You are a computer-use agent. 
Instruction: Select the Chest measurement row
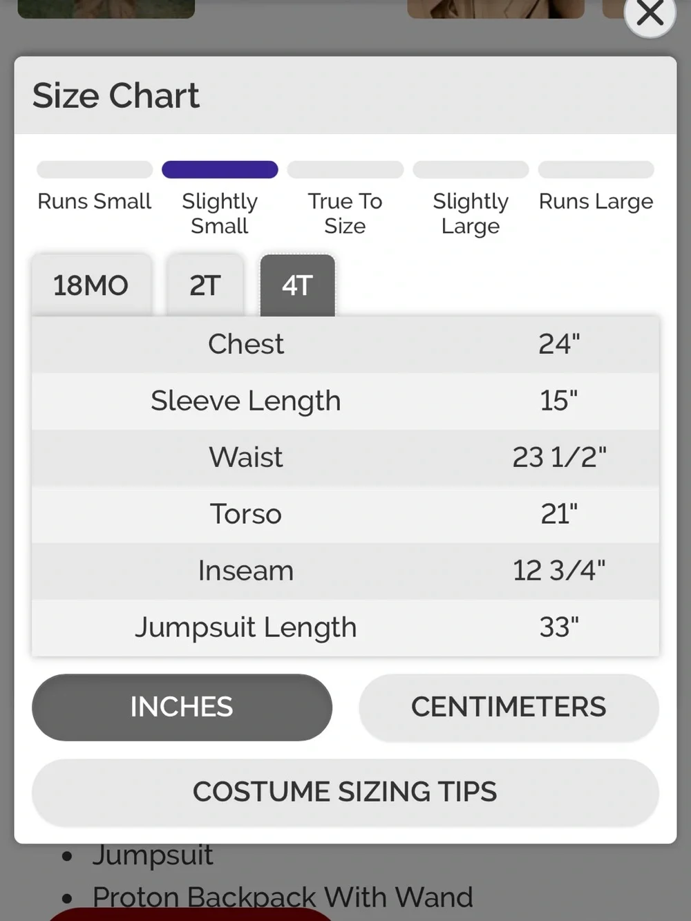pos(345,344)
